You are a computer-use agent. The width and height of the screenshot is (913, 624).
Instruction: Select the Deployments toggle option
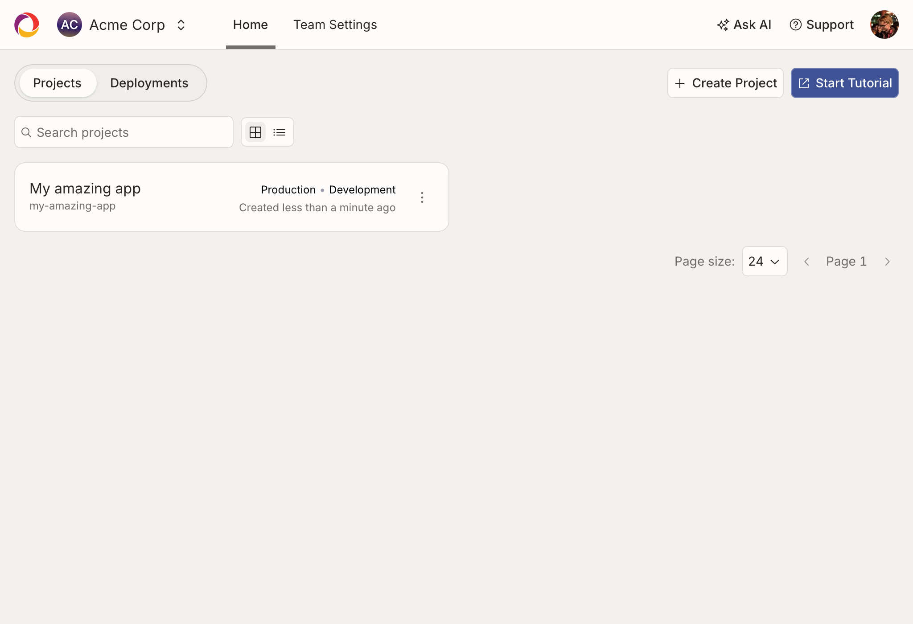[x=149, y=83]
